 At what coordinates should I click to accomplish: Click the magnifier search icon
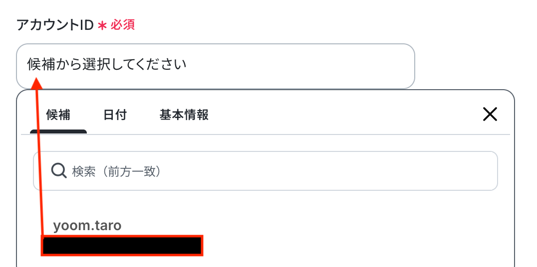coord(59,171)
